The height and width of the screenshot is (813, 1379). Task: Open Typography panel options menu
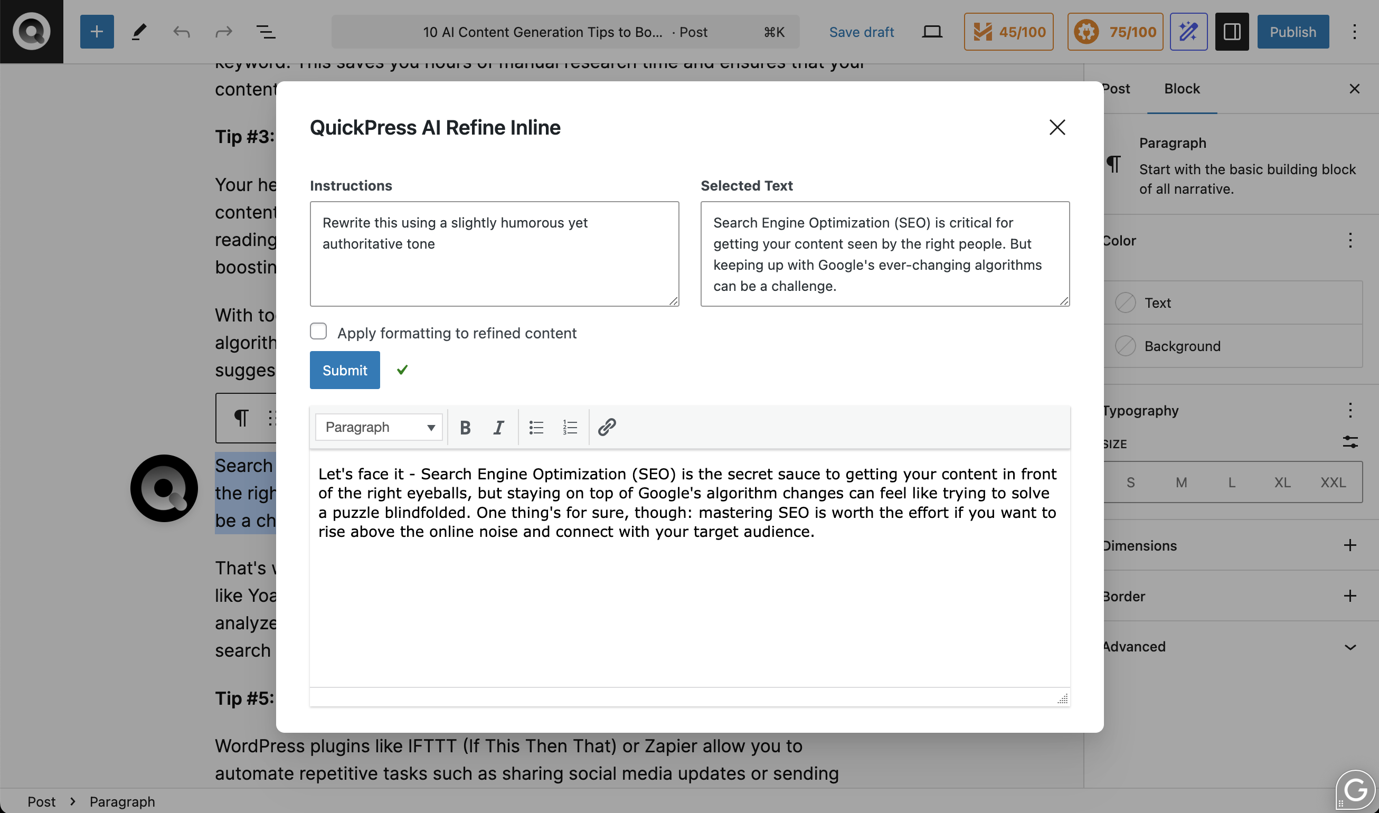[1350, 410]
